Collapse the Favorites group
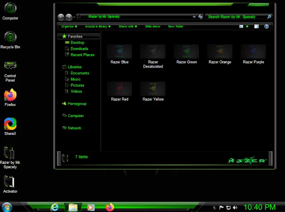 coord(79,36)
